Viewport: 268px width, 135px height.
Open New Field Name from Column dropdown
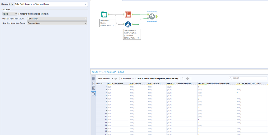pyautogui.click(x=57, y=23)
